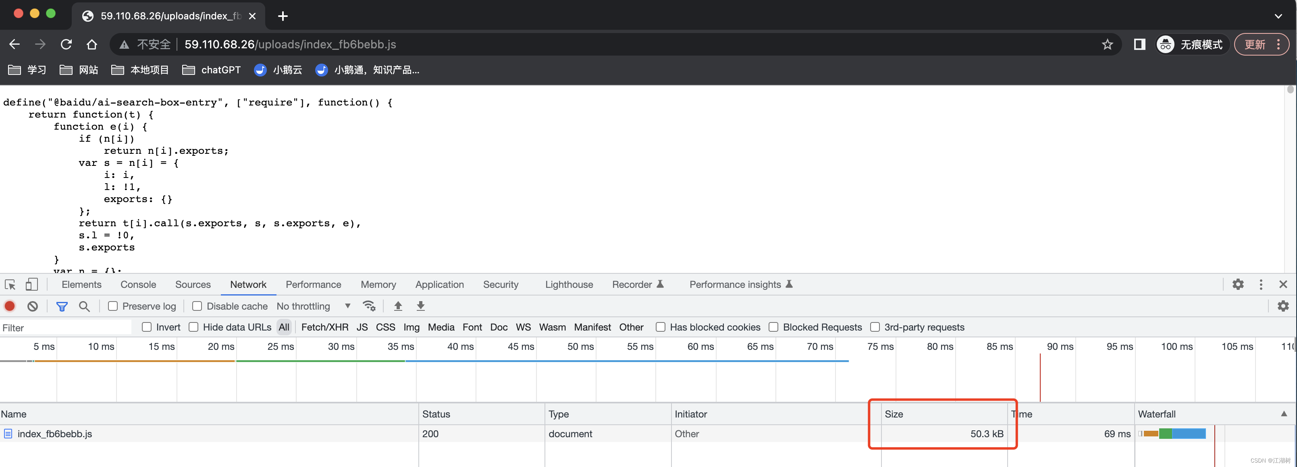Open the DevTools three-dot customize menu
The image size is (1297, 467).
(1261, 285)
